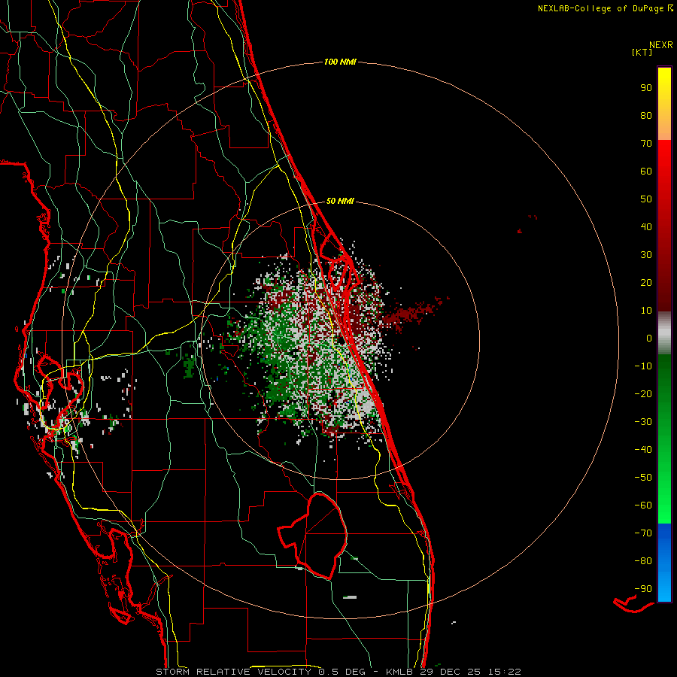Select the 100 NMI range ring label
This screenshot has height=677, width=677.
coord(340,62)
